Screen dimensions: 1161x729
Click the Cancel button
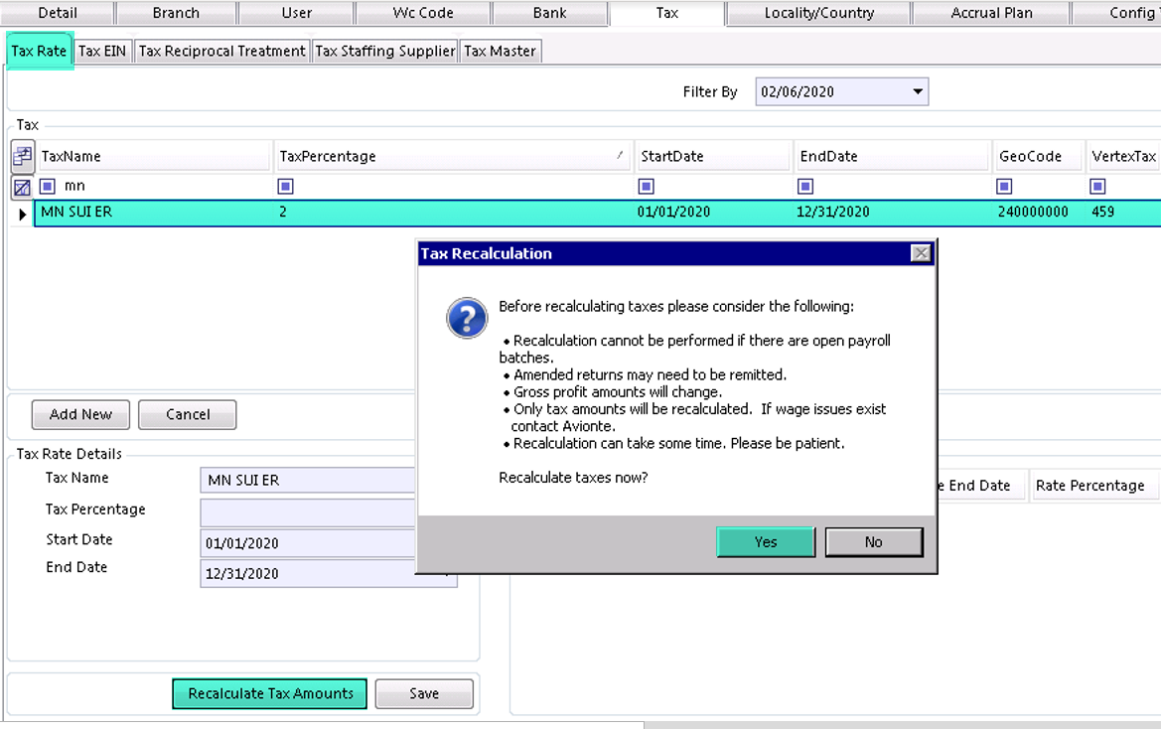tap(188, 414)
